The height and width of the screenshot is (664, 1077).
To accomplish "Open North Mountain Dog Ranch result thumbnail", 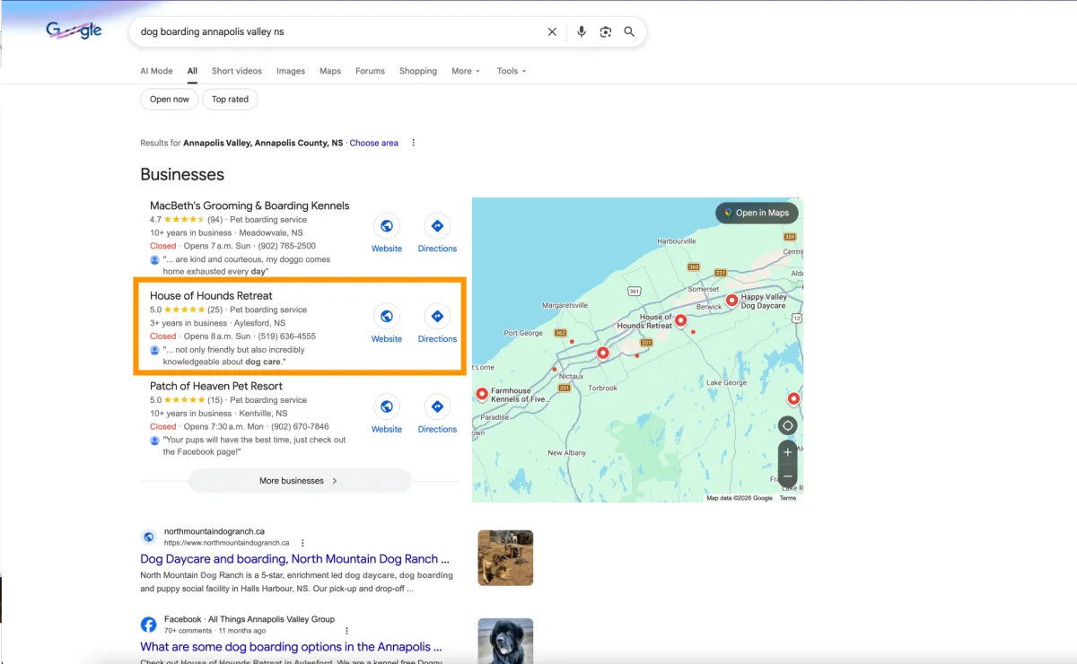I will tap(505, 557).
